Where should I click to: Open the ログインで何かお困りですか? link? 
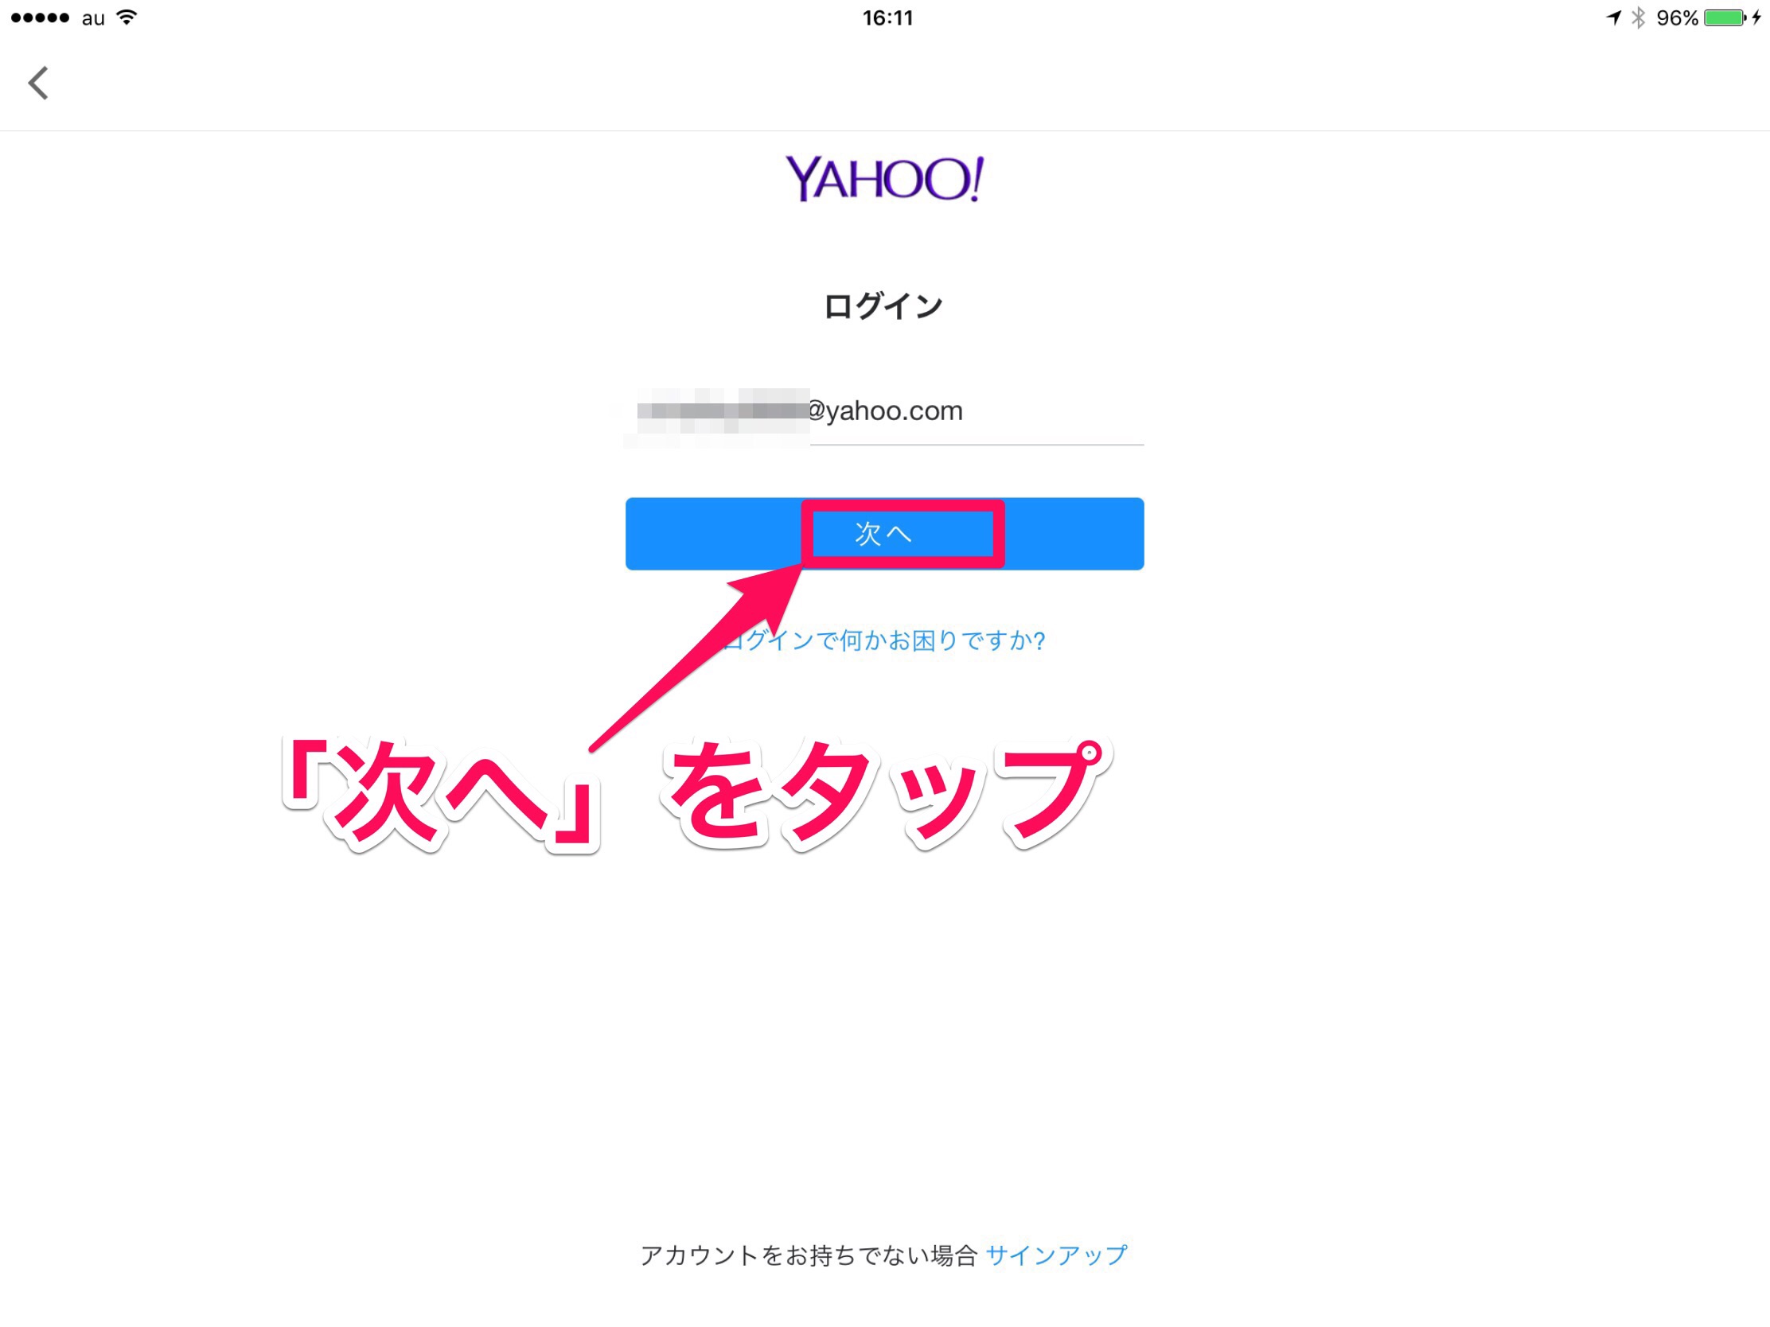click(x=884, y=640)
